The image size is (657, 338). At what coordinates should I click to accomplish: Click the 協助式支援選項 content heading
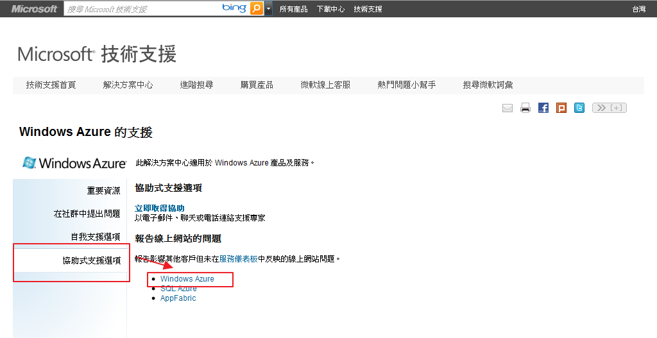tap(169, 188)
